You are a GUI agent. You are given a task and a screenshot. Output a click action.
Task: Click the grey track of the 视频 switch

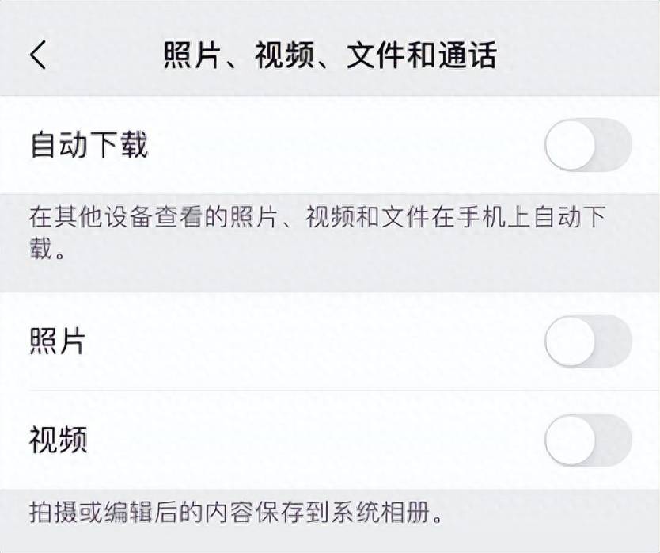click(x=614, y=440)
